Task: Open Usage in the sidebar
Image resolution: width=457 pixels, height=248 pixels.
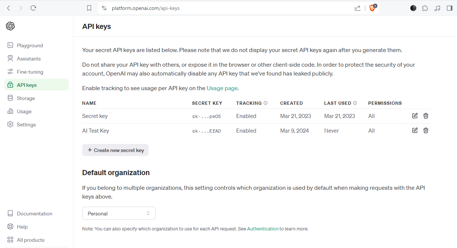Action: click(36, 111)
